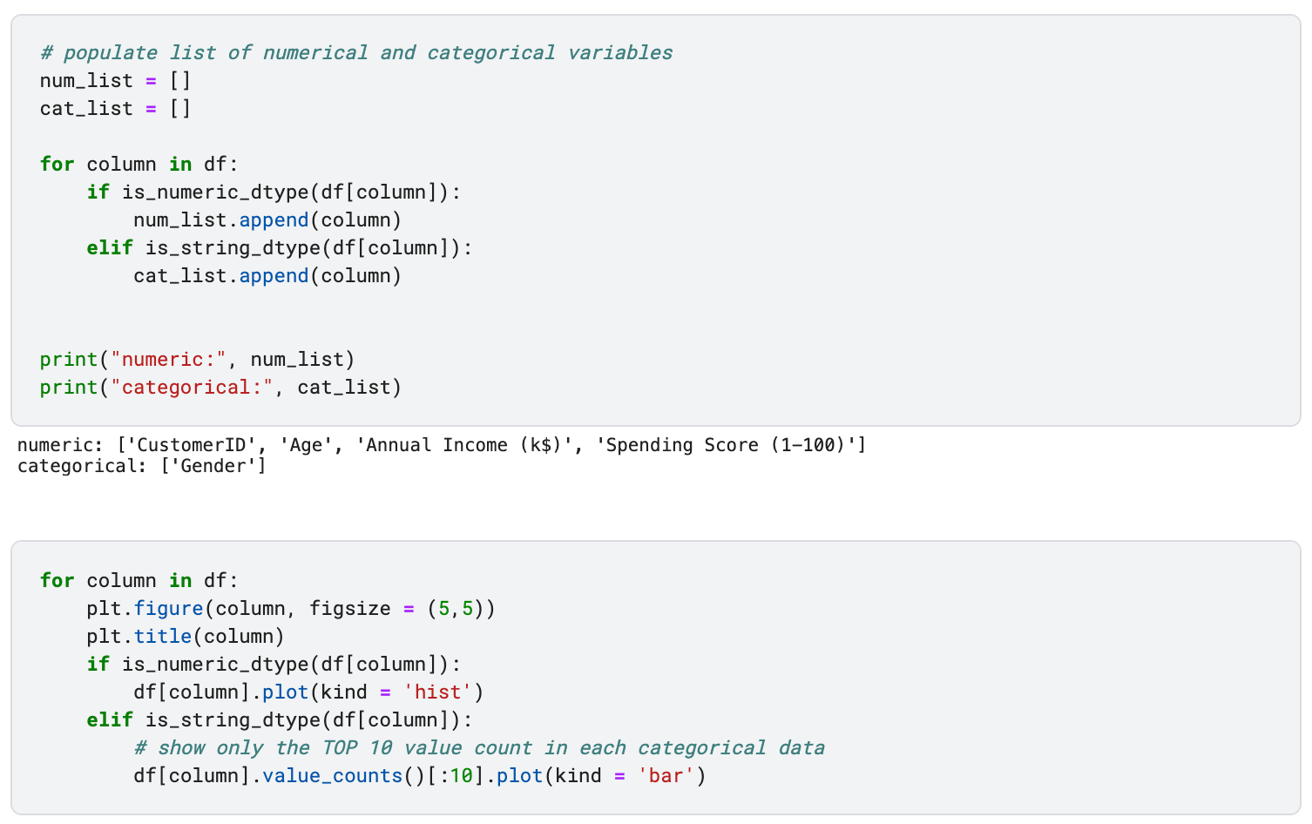This screenshot has height=824, width=1312.
Task: Click the print("categorical:", cat_list) line
Action: (x=221, y=388)
